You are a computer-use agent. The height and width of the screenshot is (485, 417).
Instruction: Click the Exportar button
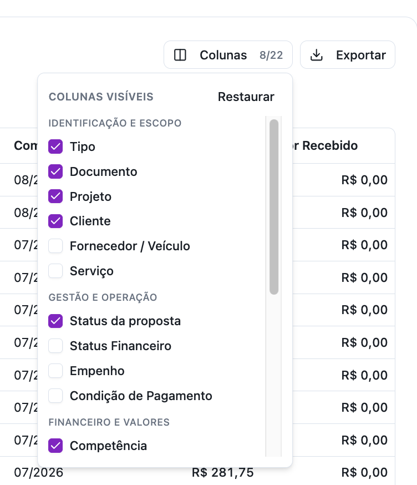pos(348,55)
